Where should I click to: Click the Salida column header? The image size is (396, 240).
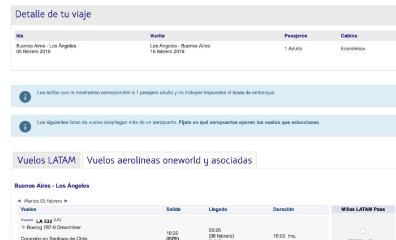pyautogui.click(x=174, y=210)
